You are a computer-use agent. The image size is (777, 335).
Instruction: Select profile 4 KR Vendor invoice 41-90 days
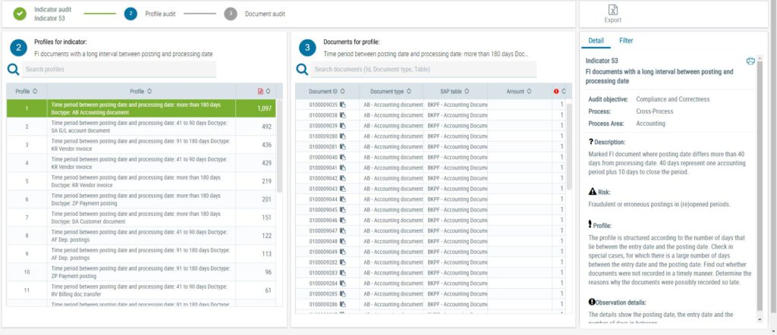tap(141, 163)
